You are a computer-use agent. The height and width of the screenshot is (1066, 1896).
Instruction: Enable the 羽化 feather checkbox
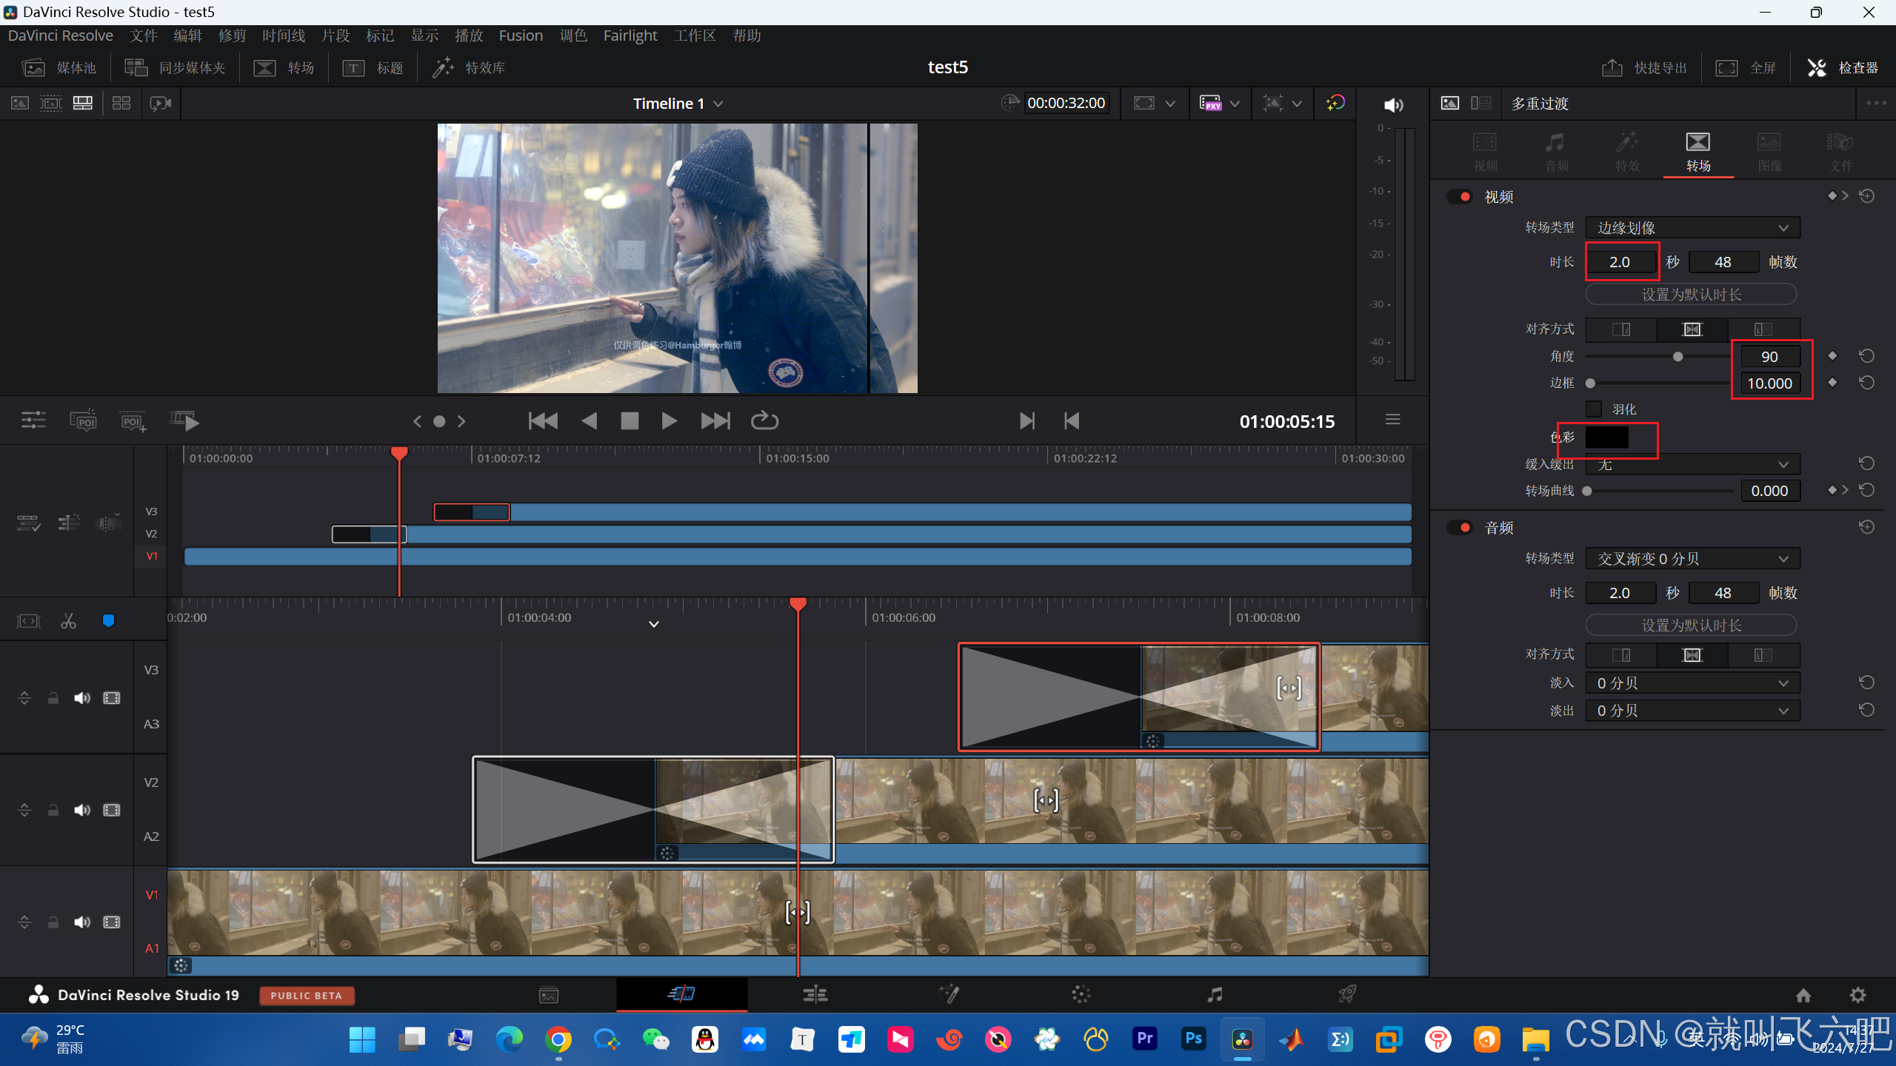(x=1594, y=409)
